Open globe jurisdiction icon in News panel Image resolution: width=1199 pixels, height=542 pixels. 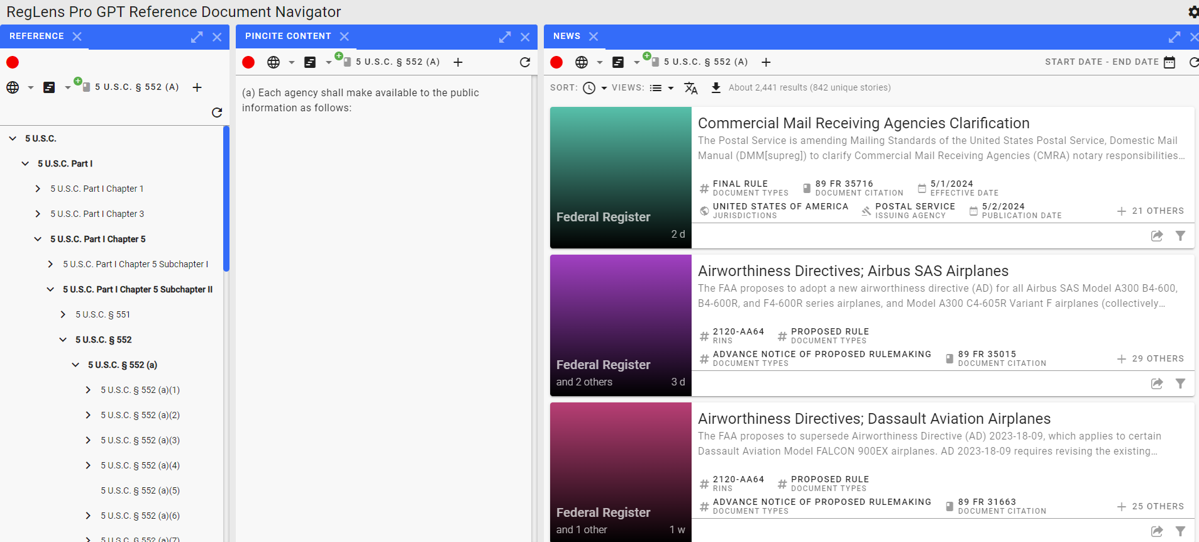pyautogui.click(x=582, y=62)
